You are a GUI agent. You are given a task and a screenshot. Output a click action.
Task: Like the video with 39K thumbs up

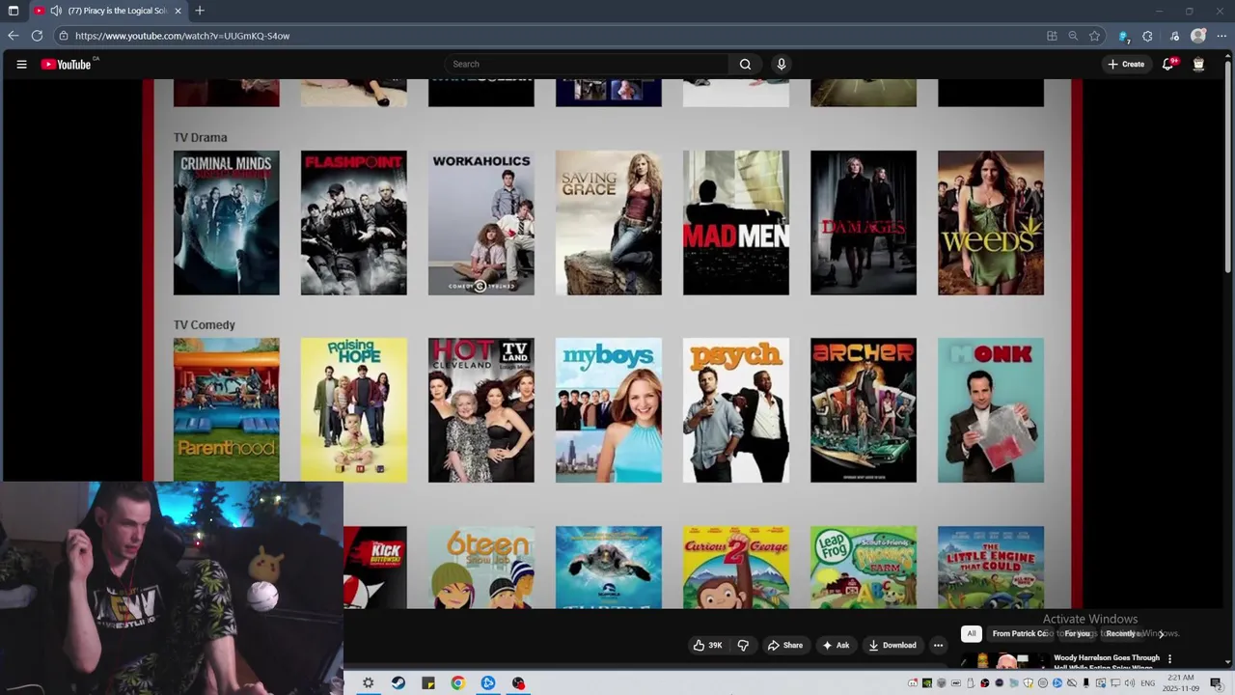click(x=707, y=645)
